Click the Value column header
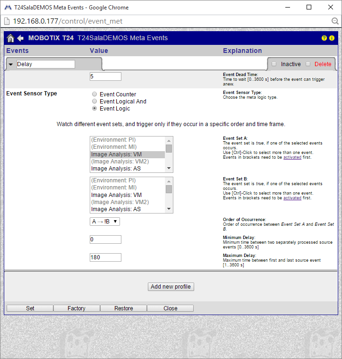Image resolution: width=342 pixels, height=359 pixels. click(99, 51)
